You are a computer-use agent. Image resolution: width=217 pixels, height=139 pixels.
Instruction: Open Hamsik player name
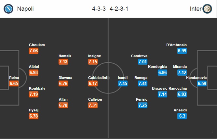pos(65,56)
